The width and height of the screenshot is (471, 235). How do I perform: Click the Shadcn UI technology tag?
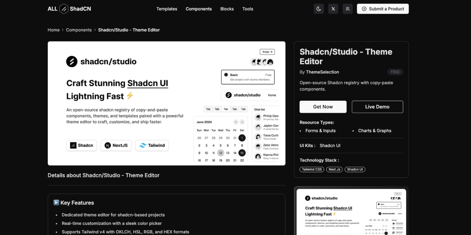(x=355, y=170)
